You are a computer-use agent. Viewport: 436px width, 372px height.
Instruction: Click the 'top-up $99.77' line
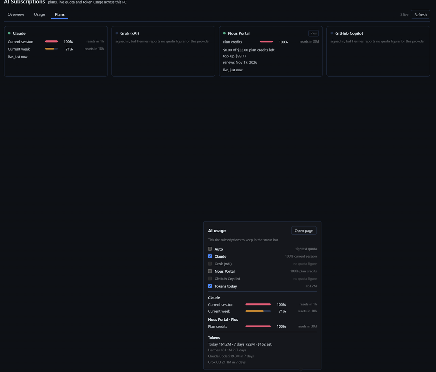(x=235, y=56)
